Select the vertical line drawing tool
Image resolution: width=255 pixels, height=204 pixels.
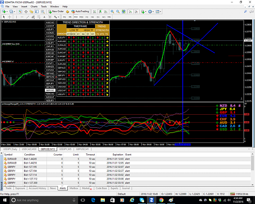click(x=16, y=17)
